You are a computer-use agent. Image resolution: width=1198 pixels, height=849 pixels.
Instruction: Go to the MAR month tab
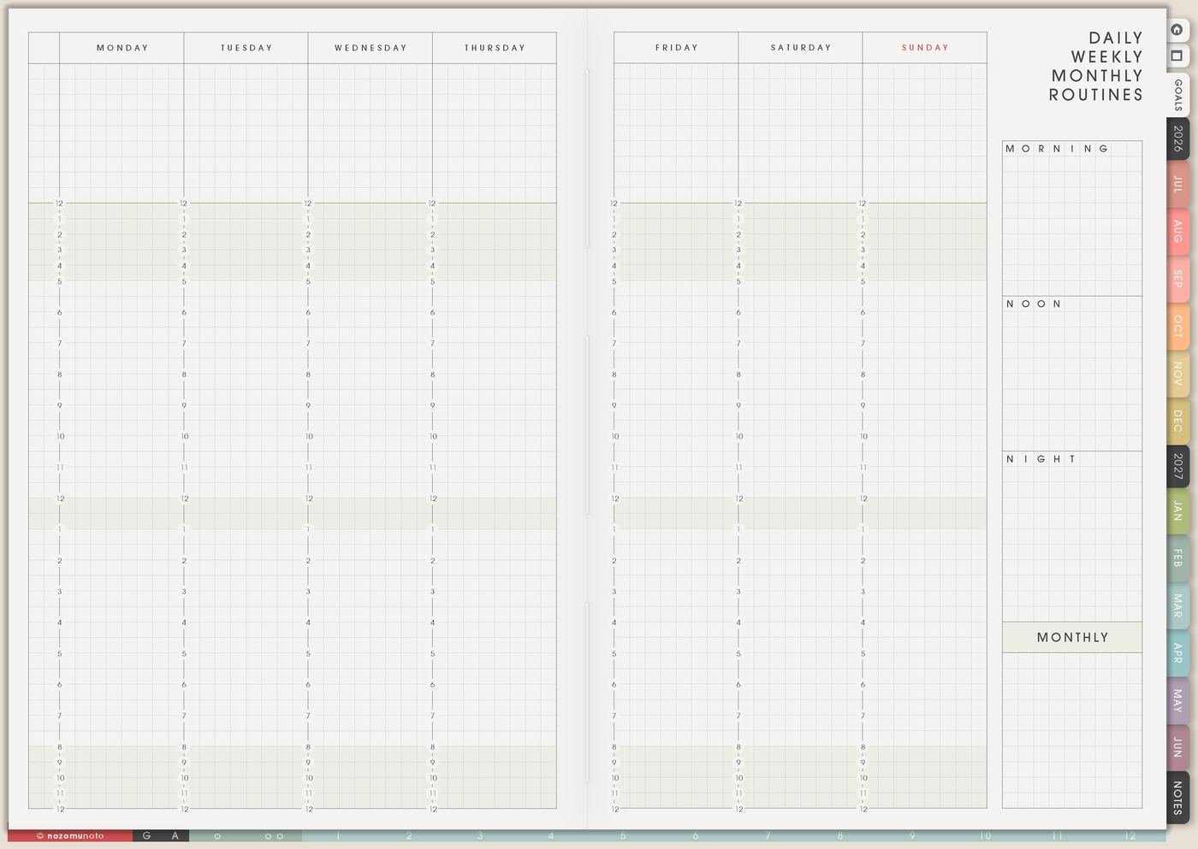pos(1178,606)
